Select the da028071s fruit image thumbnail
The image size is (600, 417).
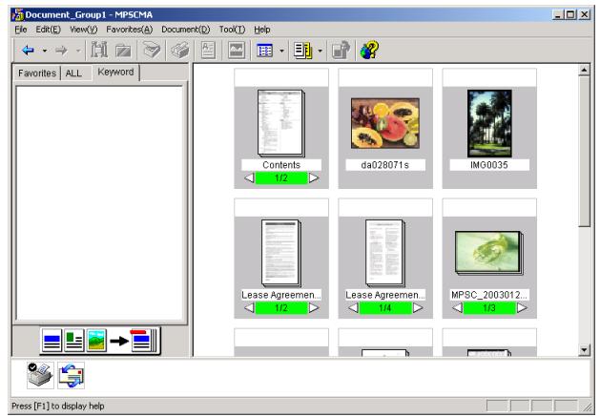coord(385,123)
